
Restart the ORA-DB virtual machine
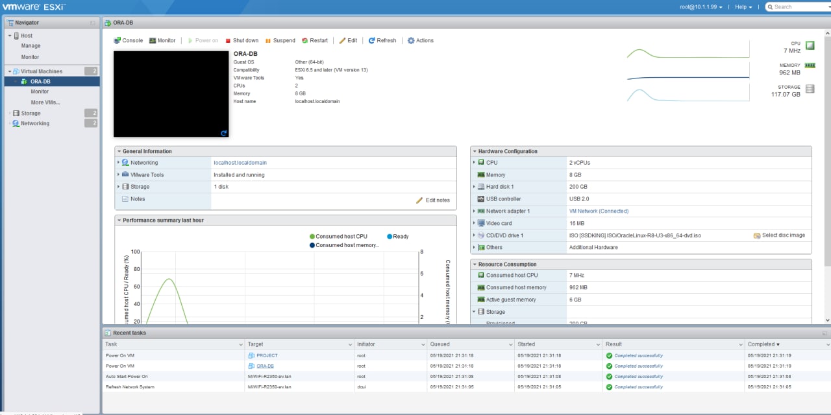(x=315, y=40)
